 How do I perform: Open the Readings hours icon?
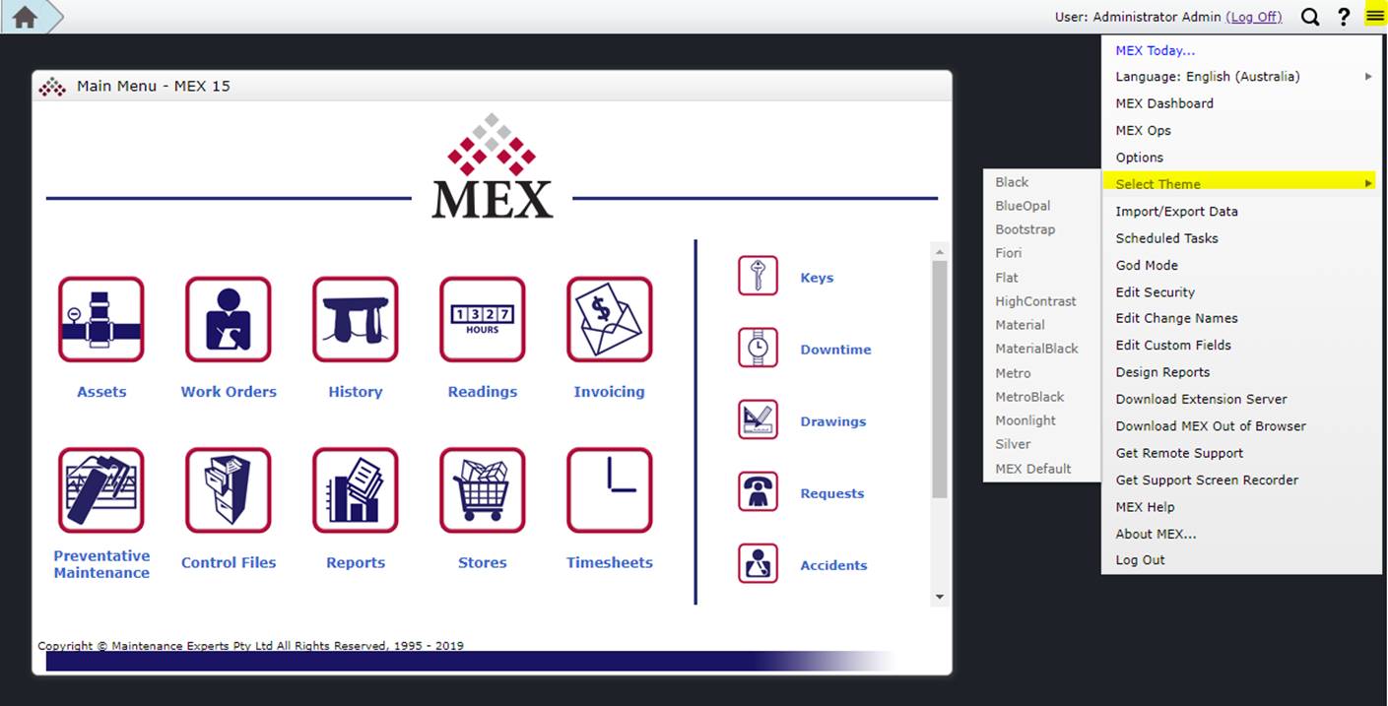(x=483, y=319)
